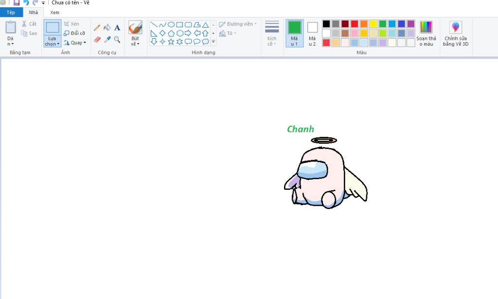The height and width of the screenshot is (299, 498).
Task: Click the Dán (Paste) clipboard icon
Action: (x=11, y=27)
